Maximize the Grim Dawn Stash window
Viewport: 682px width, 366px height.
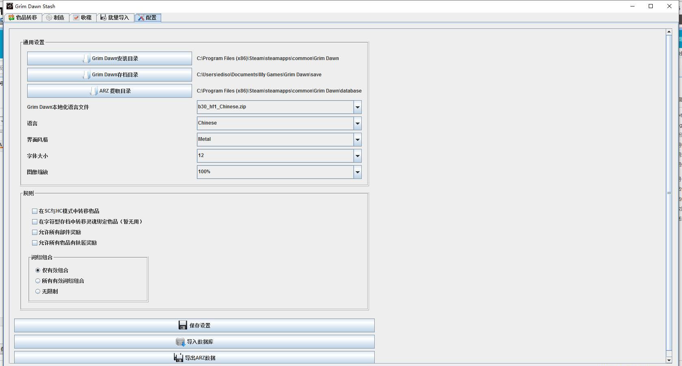(651, 6)
